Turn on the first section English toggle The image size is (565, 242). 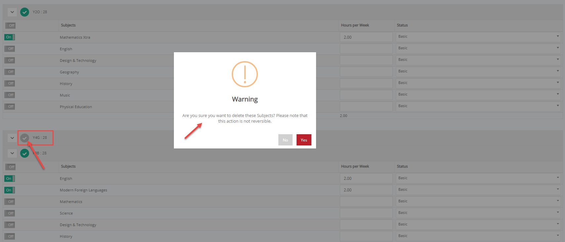click(x=10, y=49)
